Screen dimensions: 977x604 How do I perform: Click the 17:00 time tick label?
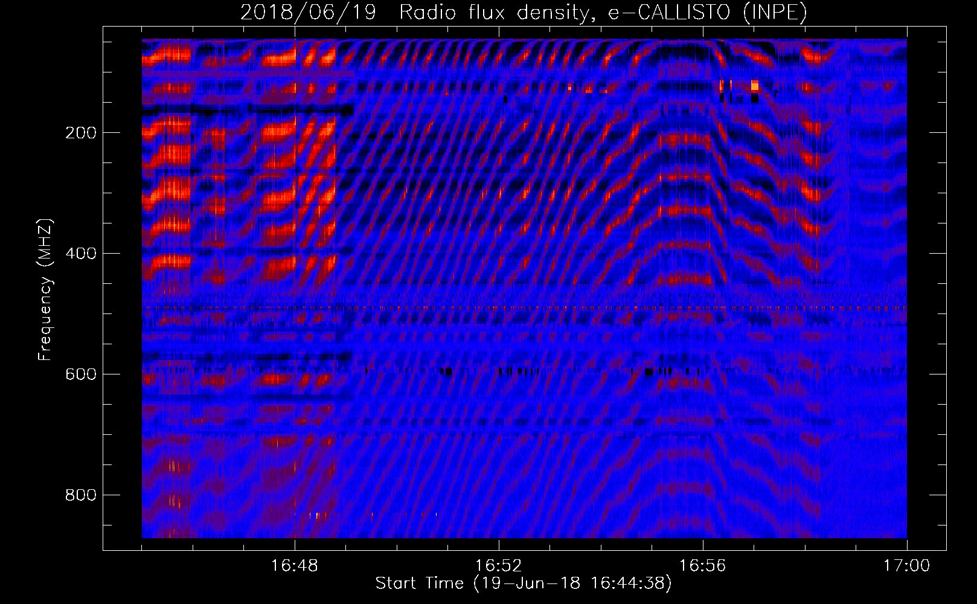tap(907, 566)
